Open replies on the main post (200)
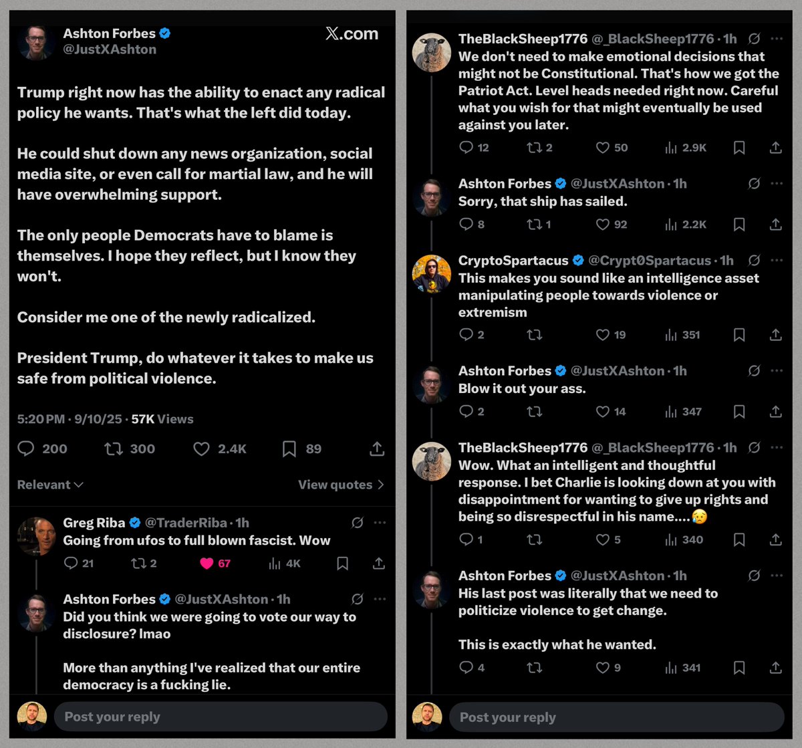 (26, 449)
